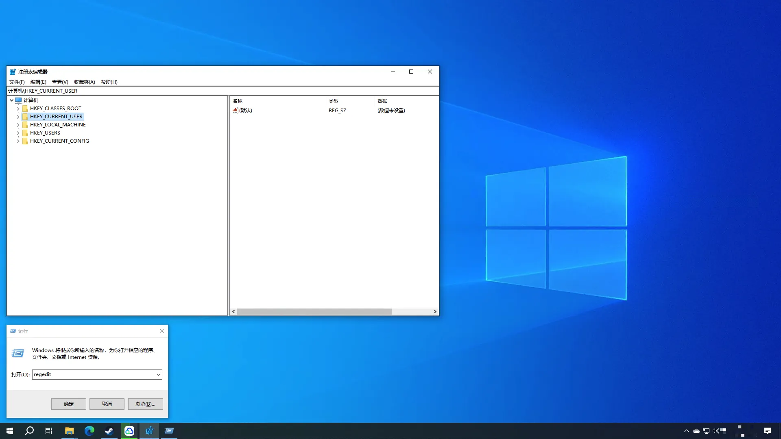Open Steam from the taskbar
The height and width of the screenshot is (439, 781).
pos(109,431)
